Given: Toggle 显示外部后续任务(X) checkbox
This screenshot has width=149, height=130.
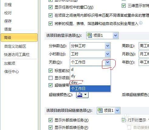Looking at the screenshot, I should pos(50,120).
